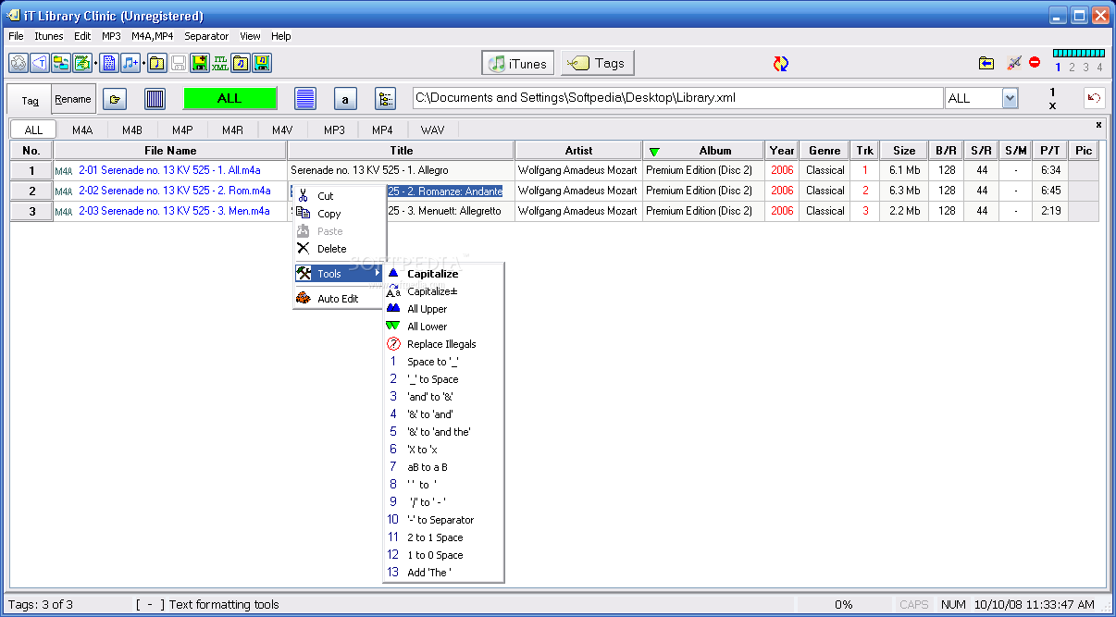
Task: Sort by the Album column header
Action: pos(703,150)
